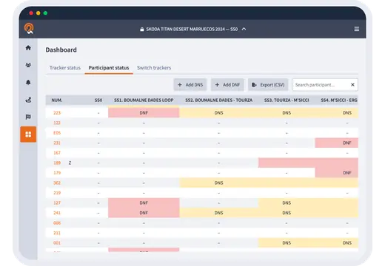Open participant number 127
This screenshot has width=385, height=266.
(57, 203)
